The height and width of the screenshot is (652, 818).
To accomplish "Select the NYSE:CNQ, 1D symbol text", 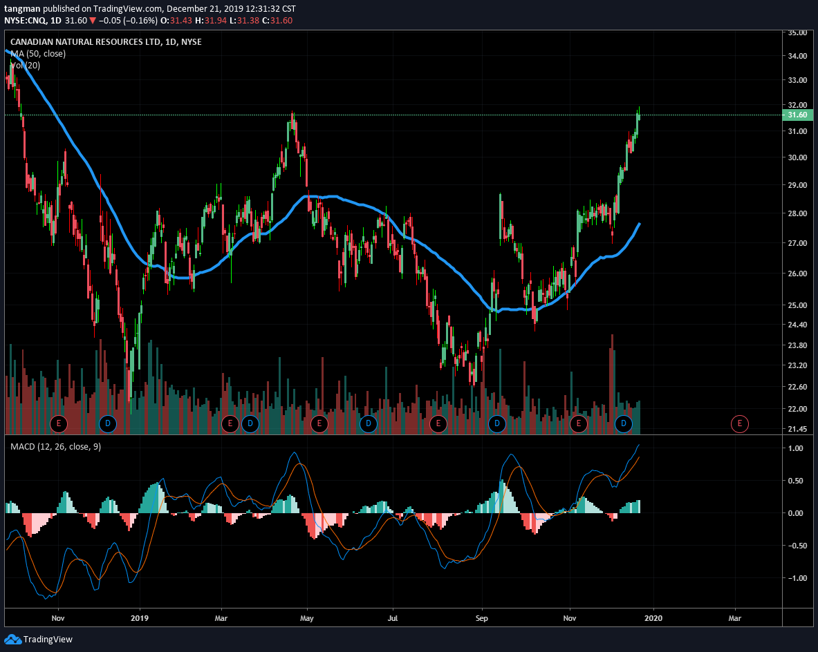I will pos(33,20).
